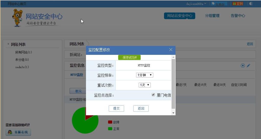
Task: Click the pencil edit icon
Action: [248, 66]
